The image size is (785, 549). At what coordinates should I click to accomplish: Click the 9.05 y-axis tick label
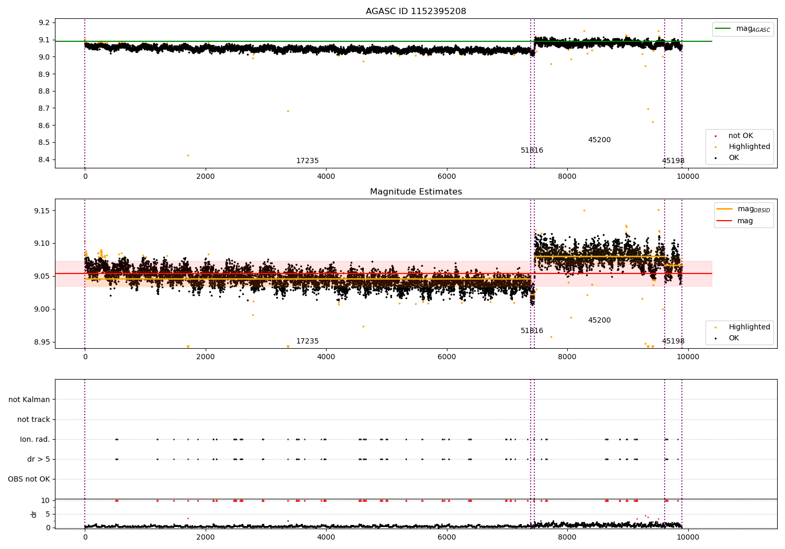pos(42,277)
